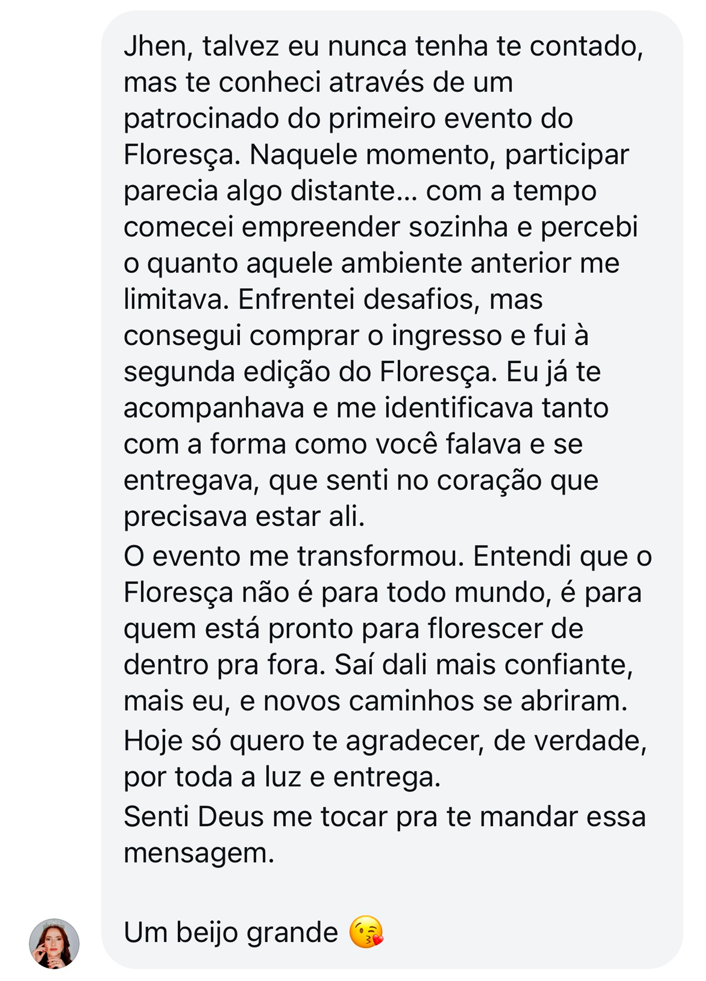The image size is (706, 981).
Task: Click the phrase "Senti Deus me tocar"
Action: tap(255, 817)
